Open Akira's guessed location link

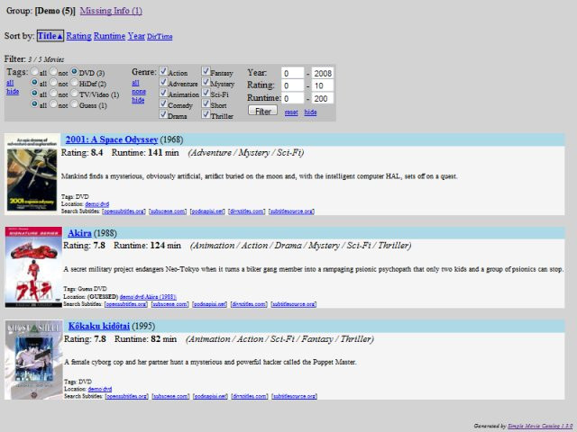pos(148,296)
